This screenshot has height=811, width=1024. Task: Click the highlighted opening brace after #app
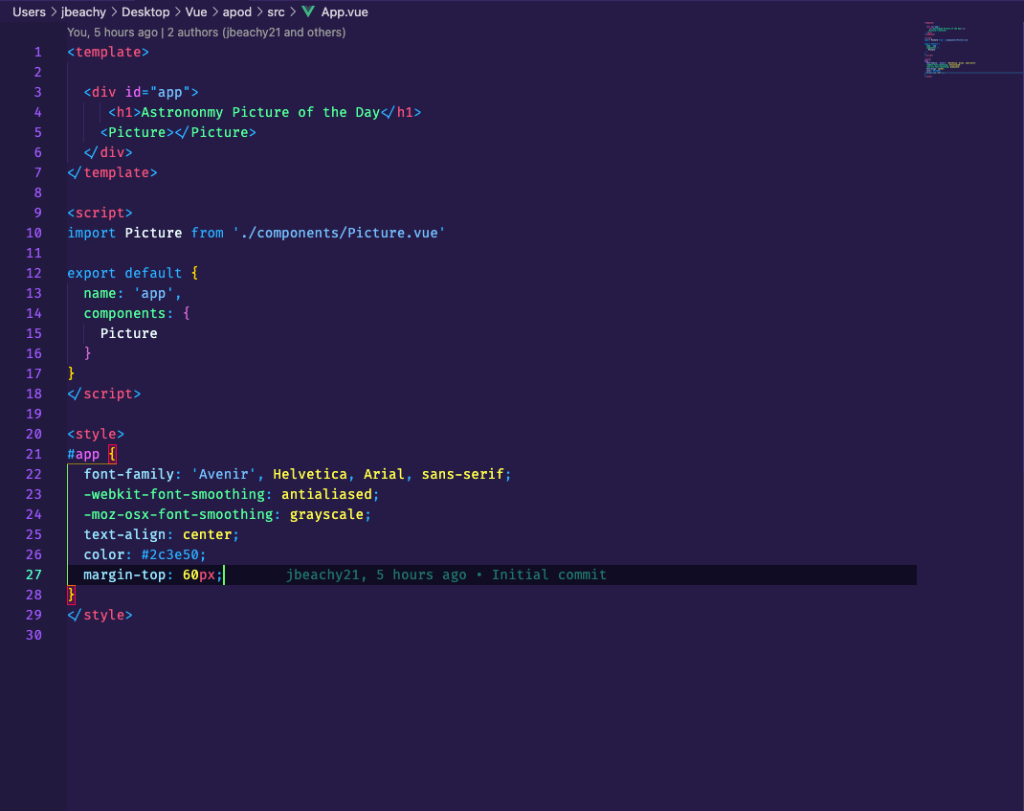click(x=112, y=454)
